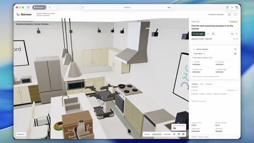This screenshot has height=143, width=254.
Task: Show Safari tab overview icon
Action: (237, 7)
